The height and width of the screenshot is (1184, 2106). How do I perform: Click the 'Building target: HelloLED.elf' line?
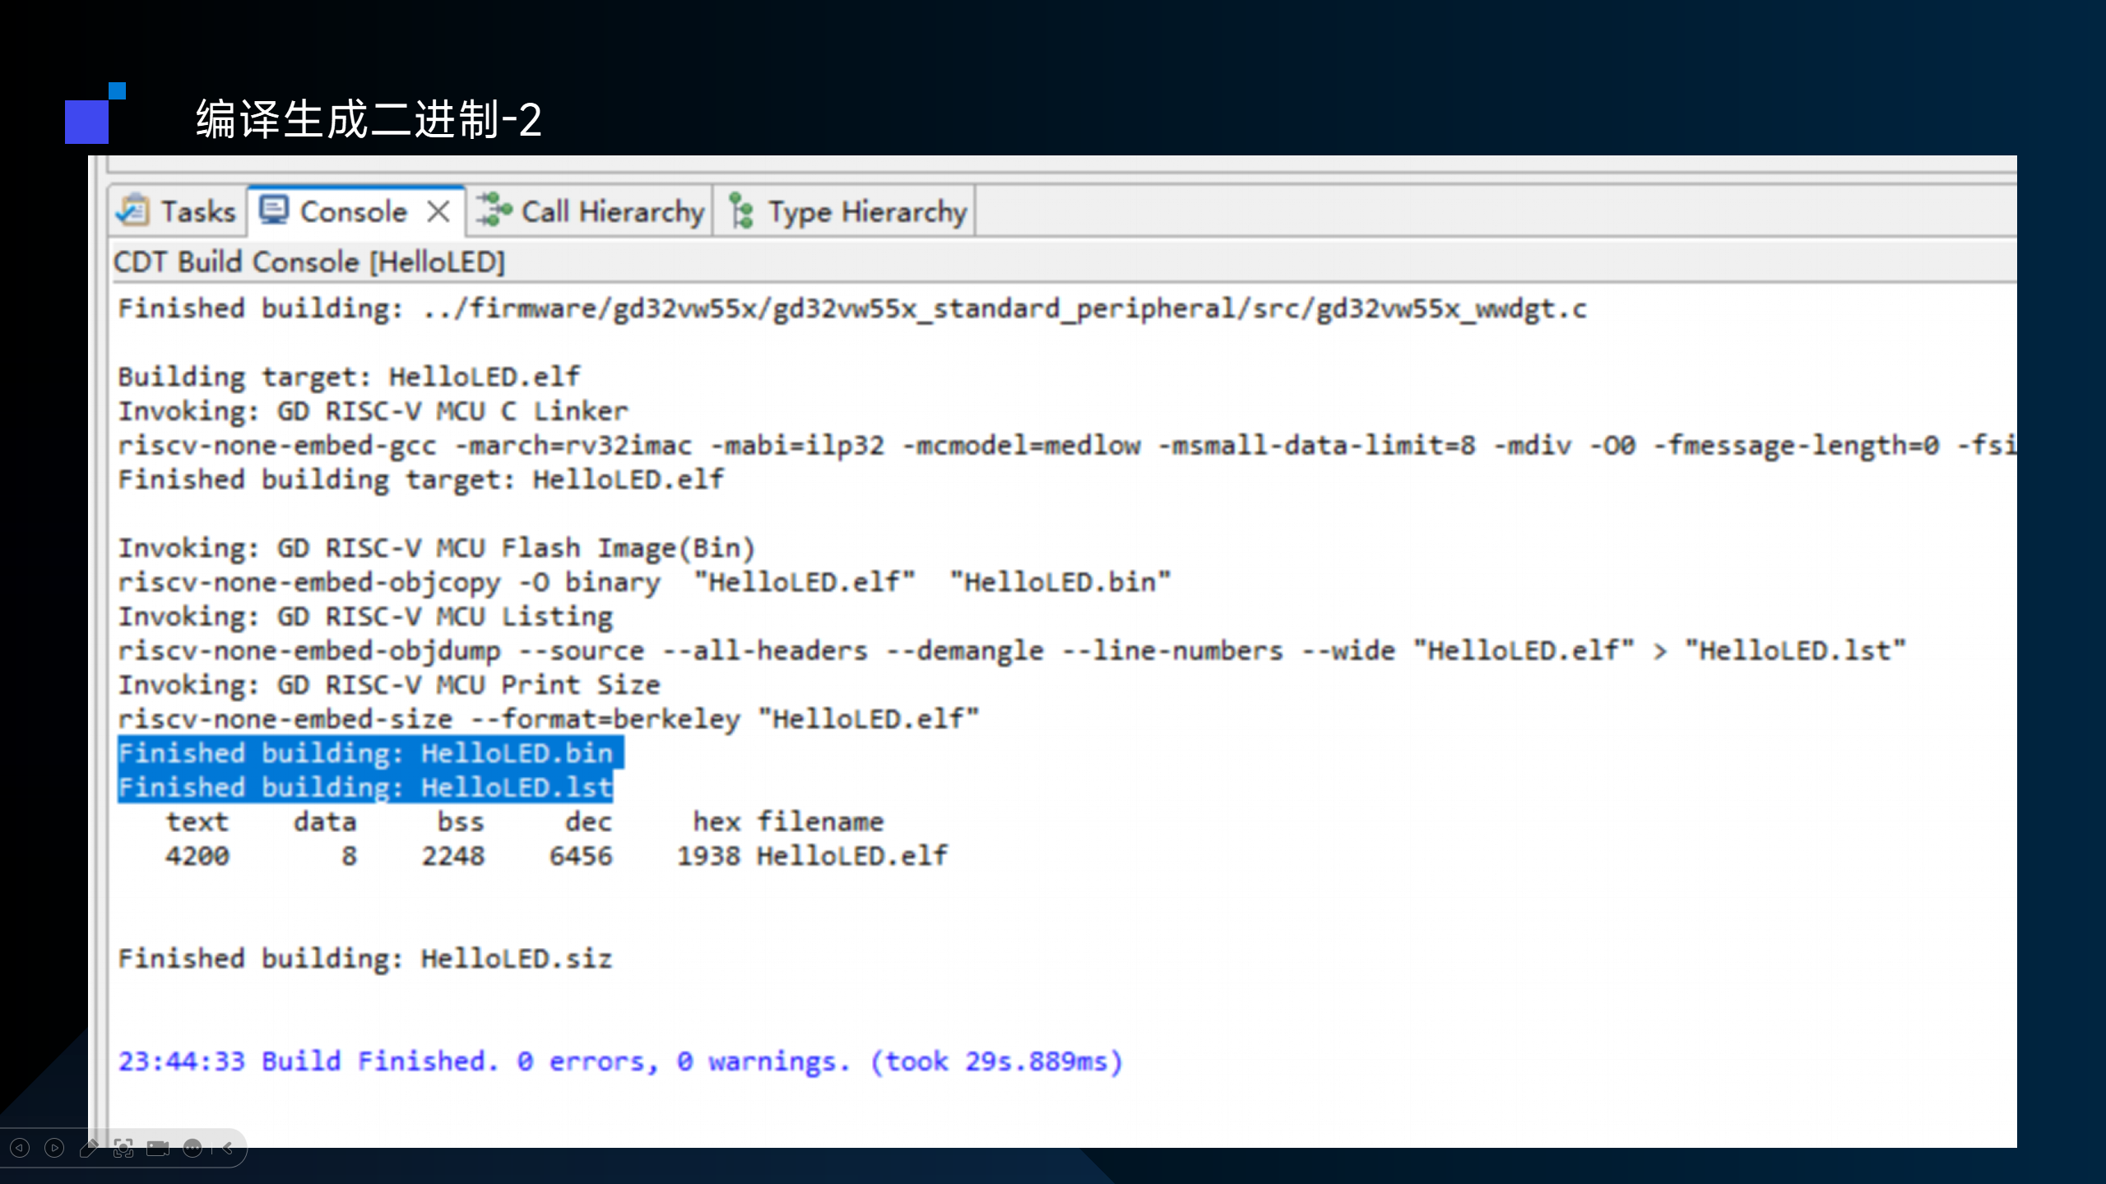tap(349, 377)
